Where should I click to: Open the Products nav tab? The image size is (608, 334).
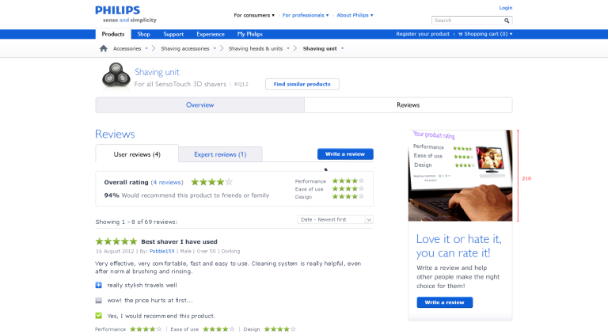113,34
